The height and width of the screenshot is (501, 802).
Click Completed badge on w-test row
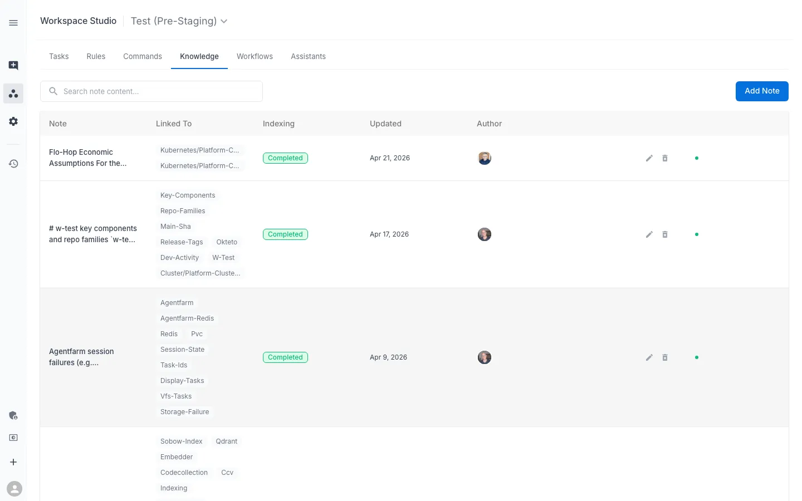pyautogui.click(x=285, y=234)
